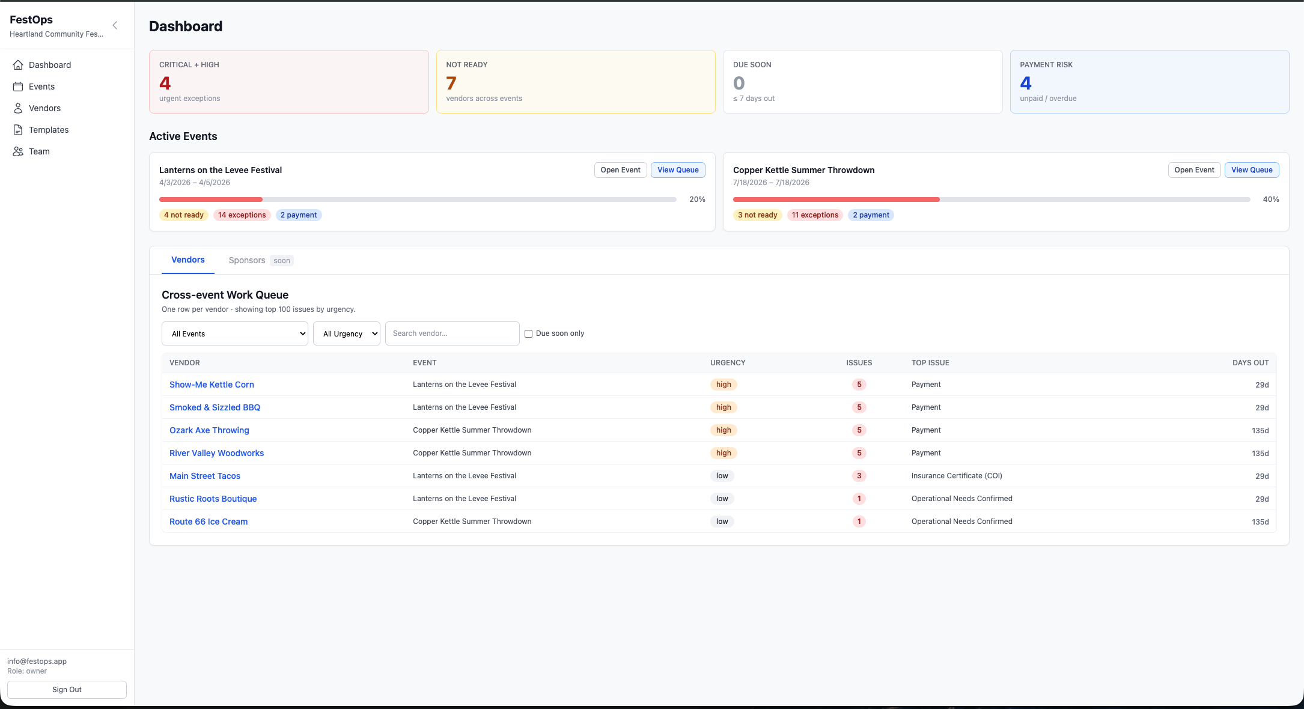Click the Templates document icon

click(18, 130)
